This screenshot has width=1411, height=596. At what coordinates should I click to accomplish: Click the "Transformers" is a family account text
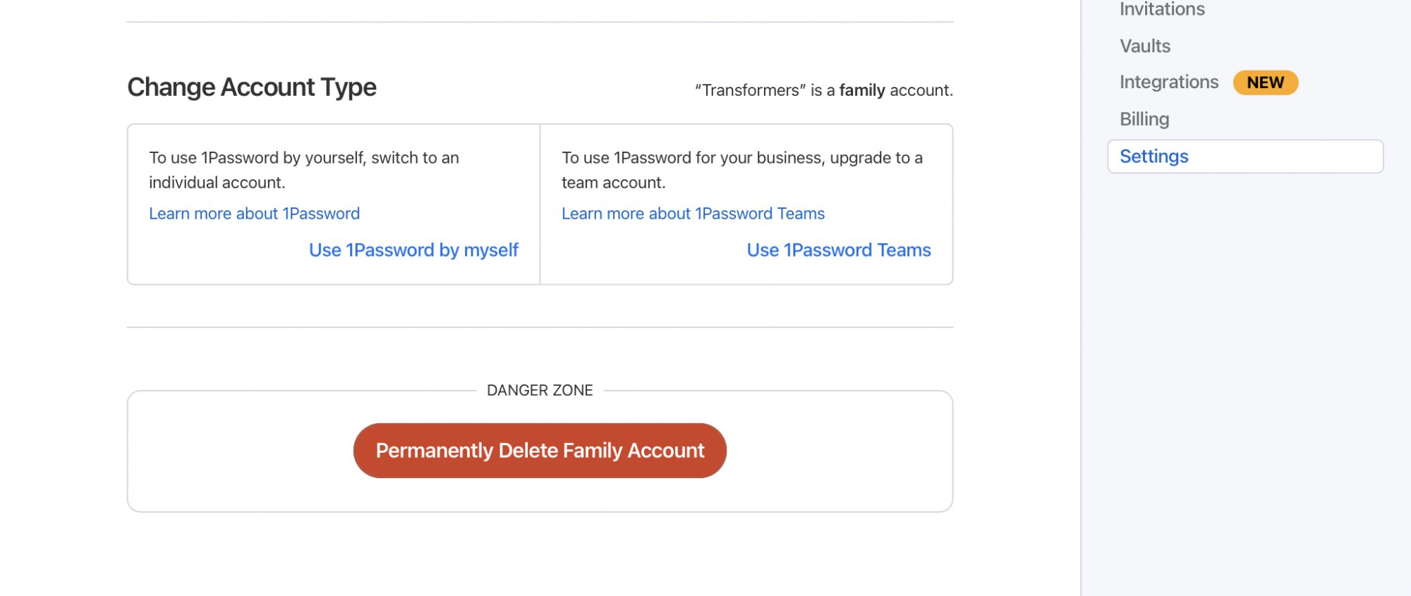point(824,90)
